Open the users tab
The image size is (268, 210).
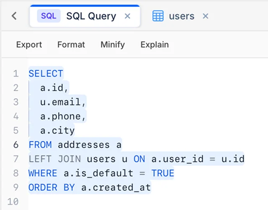click(x=182, y=16)
